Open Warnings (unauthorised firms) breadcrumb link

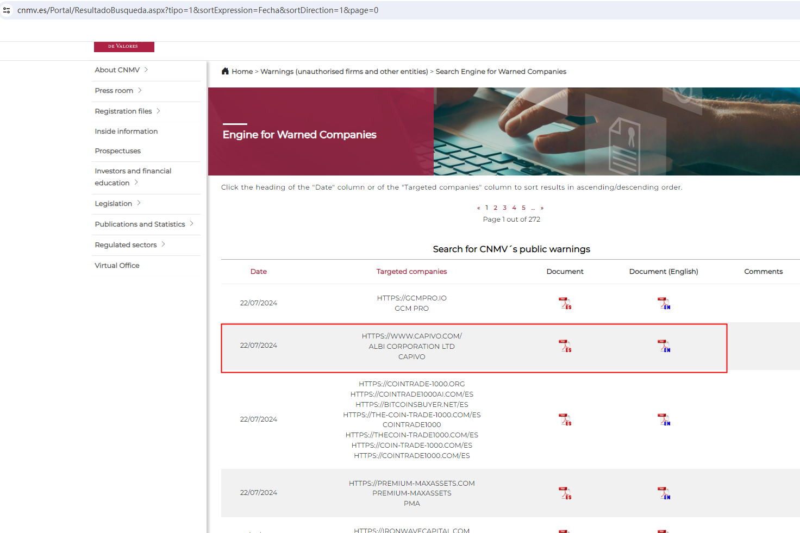coord(344,72)
